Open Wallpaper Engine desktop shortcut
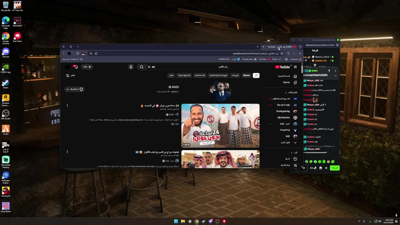400x225 pixels. pos(6,178)
